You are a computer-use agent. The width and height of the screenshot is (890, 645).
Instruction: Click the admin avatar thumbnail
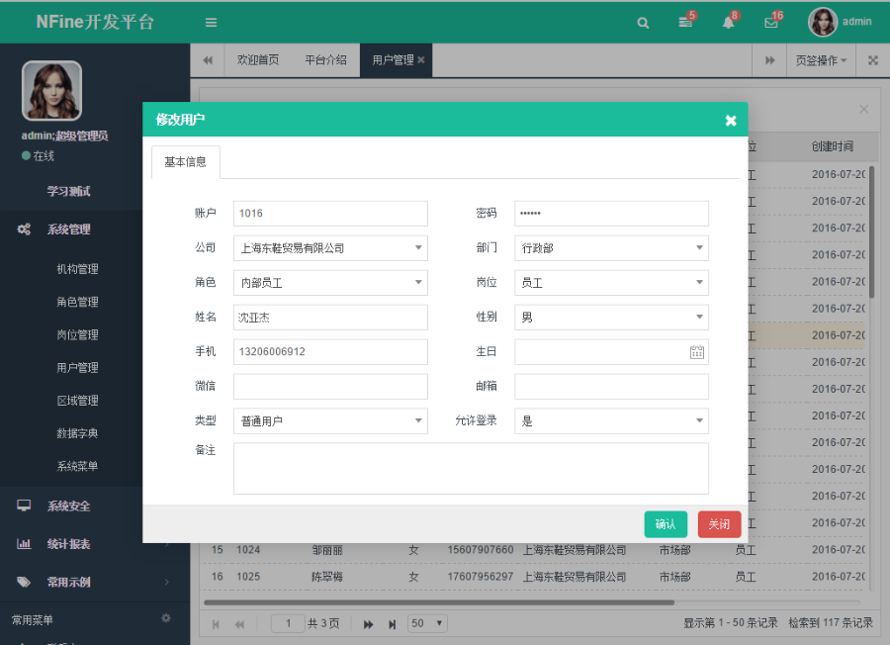tap(823, 22)
